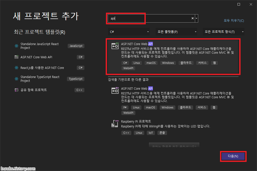Click the WebAPI tag of the F# template
The image size is (257, 171).
[128, 113]
